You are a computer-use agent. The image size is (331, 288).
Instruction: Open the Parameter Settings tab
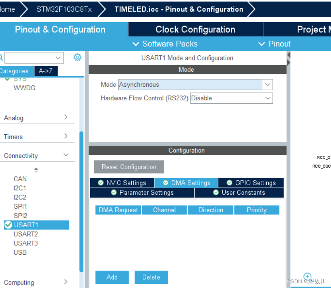point(142,192)
